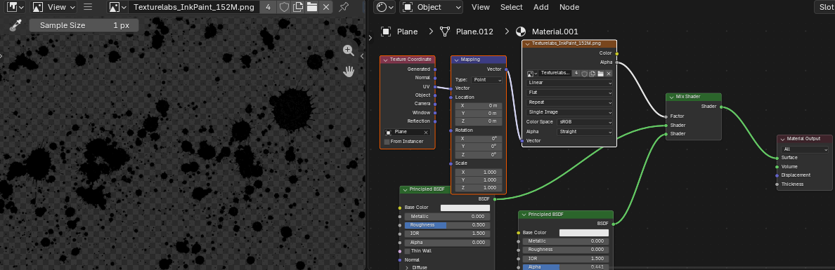Open the Object shader type dropdown
The height and width of the screenshot is (270, 835).
(x=432, y=7)
